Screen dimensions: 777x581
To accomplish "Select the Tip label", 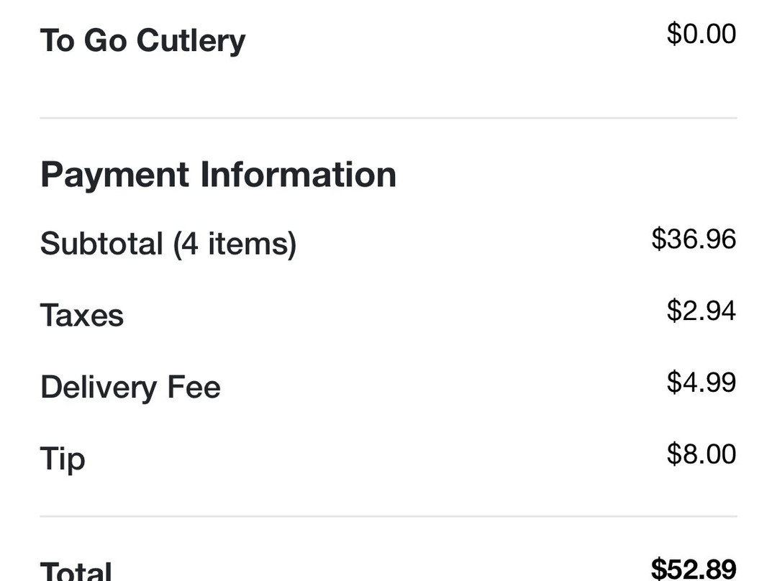I will [63, 459].
